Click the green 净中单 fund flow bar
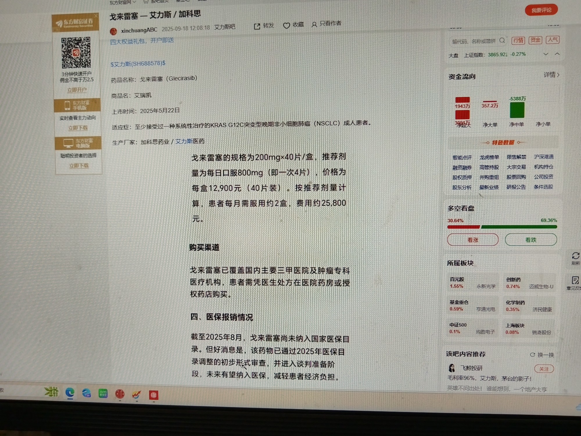Viewport: 581px width, 436px height. pos(517,110)
